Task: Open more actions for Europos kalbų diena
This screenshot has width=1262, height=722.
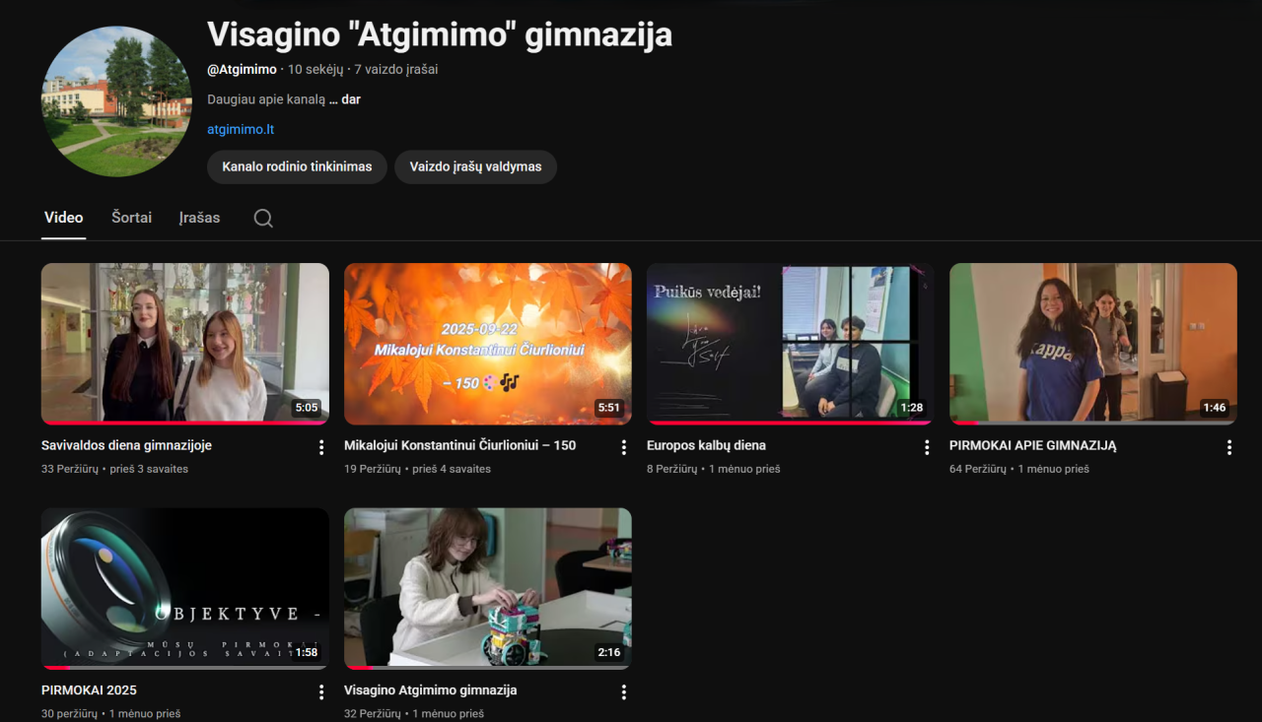Action: (927, 447)
